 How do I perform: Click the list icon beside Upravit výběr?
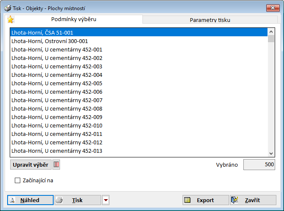[x=56, y=165]
